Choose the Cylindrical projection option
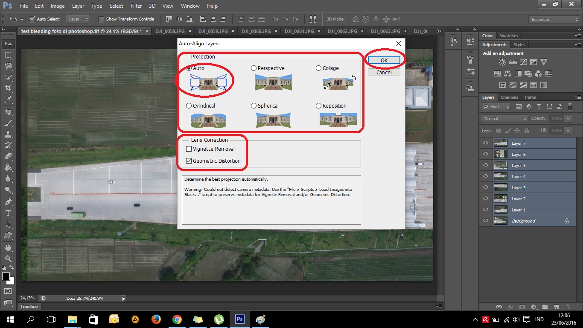The width and height of the screenshot is (583, 328). (x=189, y=106)
